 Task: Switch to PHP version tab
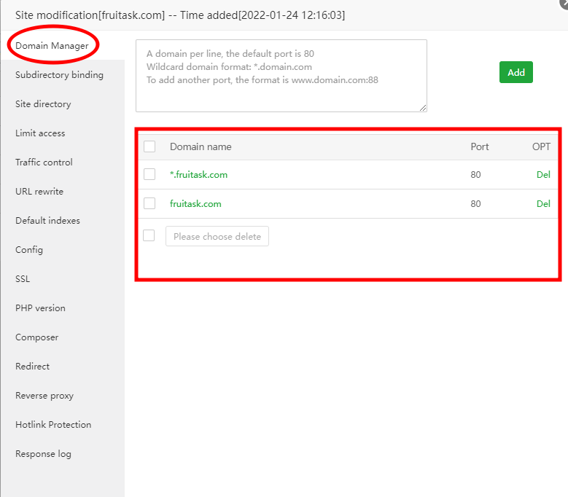coord(40,308)
